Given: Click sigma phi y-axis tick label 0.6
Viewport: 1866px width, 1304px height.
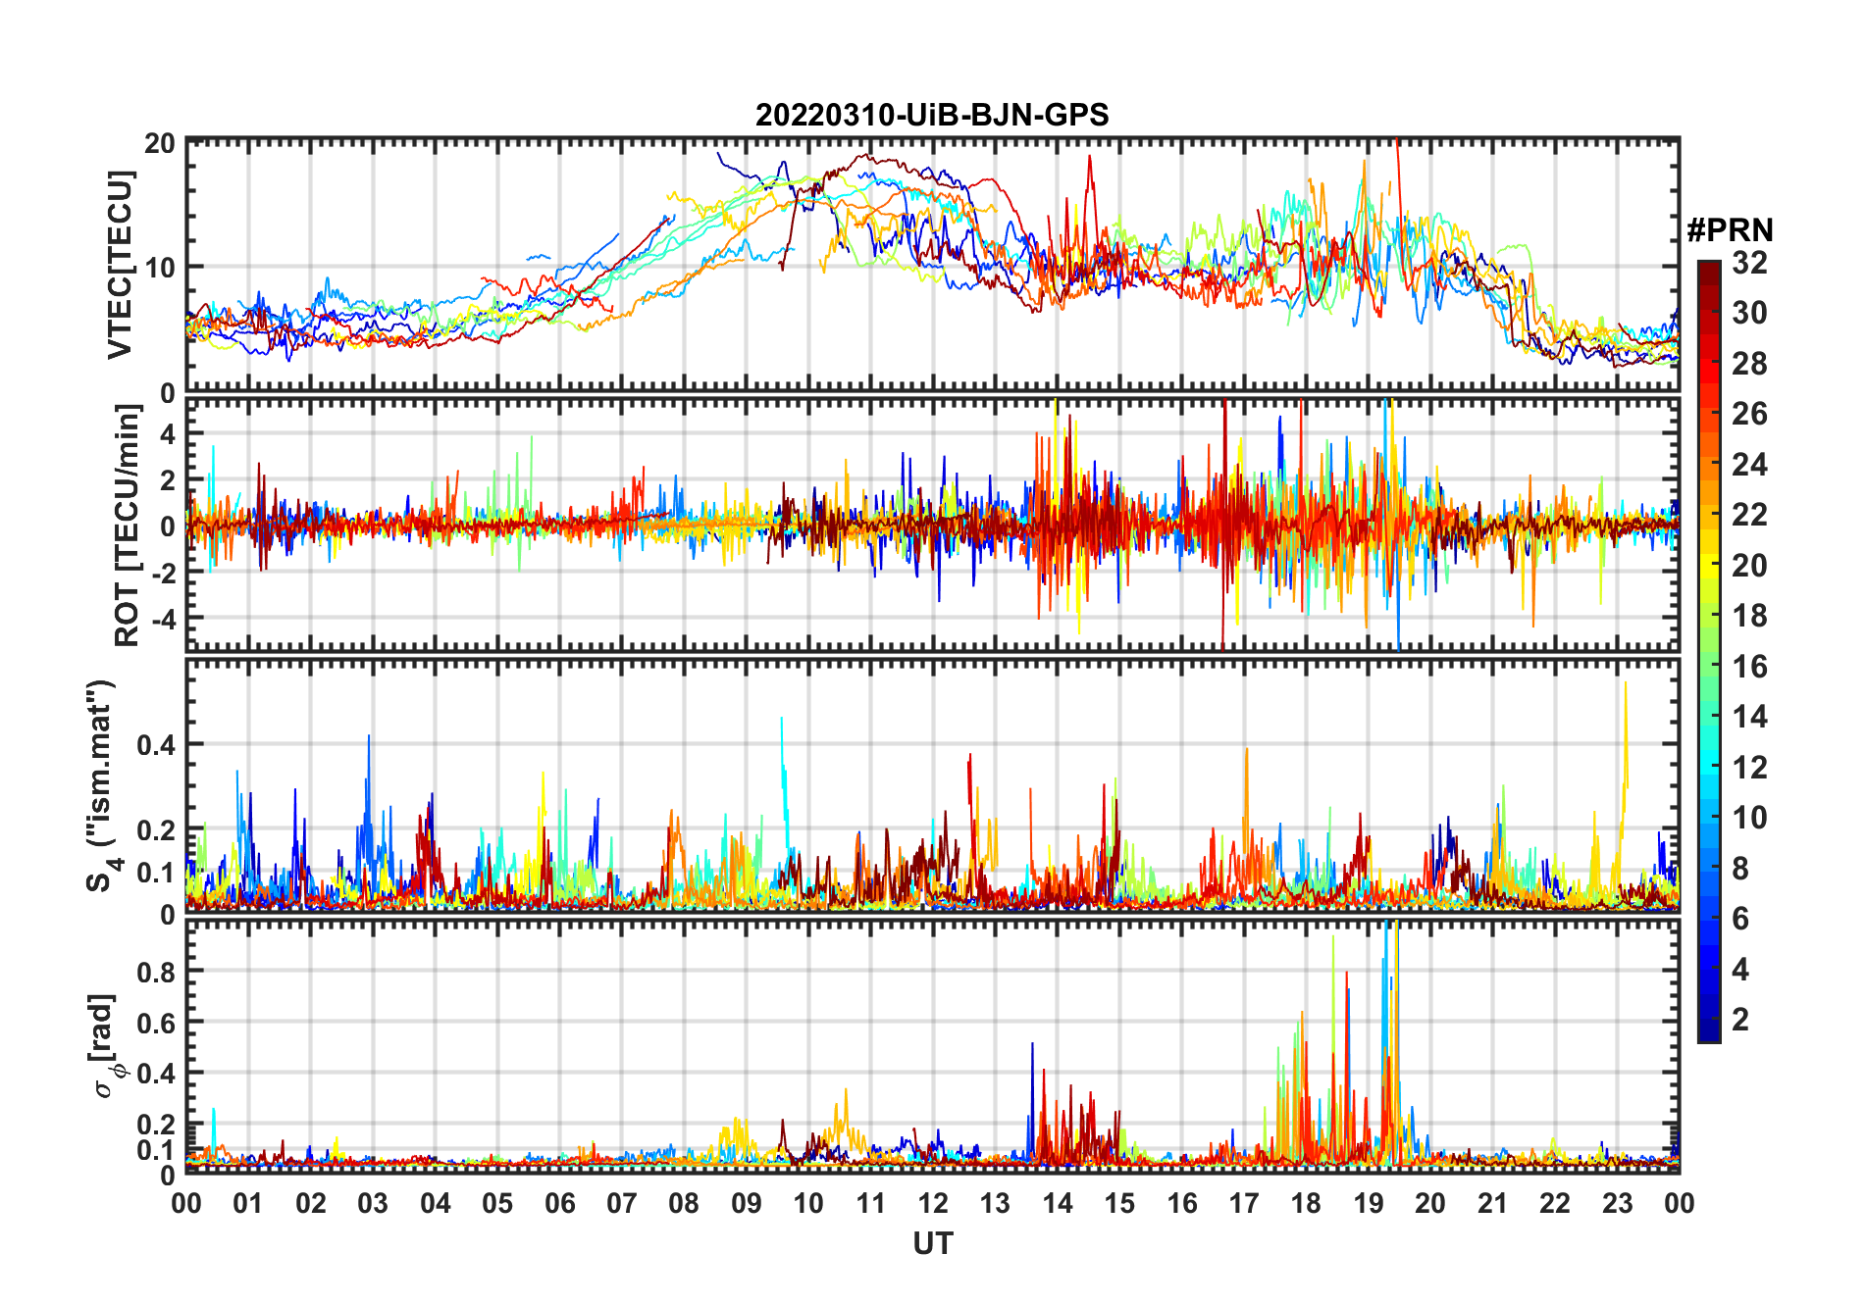Looking at the screenshot, I should 157,1024.
